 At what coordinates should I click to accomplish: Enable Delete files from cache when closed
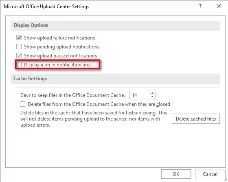coord(23,104)
